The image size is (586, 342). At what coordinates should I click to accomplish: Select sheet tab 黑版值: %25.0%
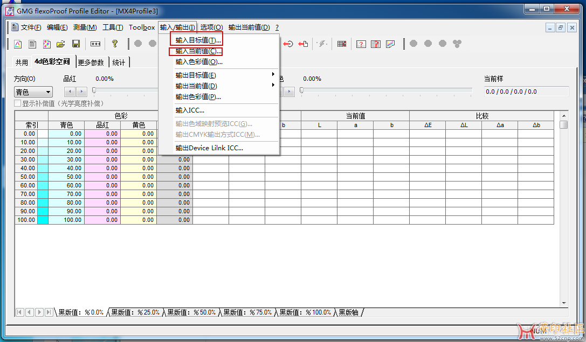tap(136, 312)
